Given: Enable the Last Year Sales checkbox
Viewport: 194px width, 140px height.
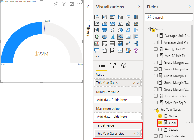Looking at the screenshot, I should (156, 96).
